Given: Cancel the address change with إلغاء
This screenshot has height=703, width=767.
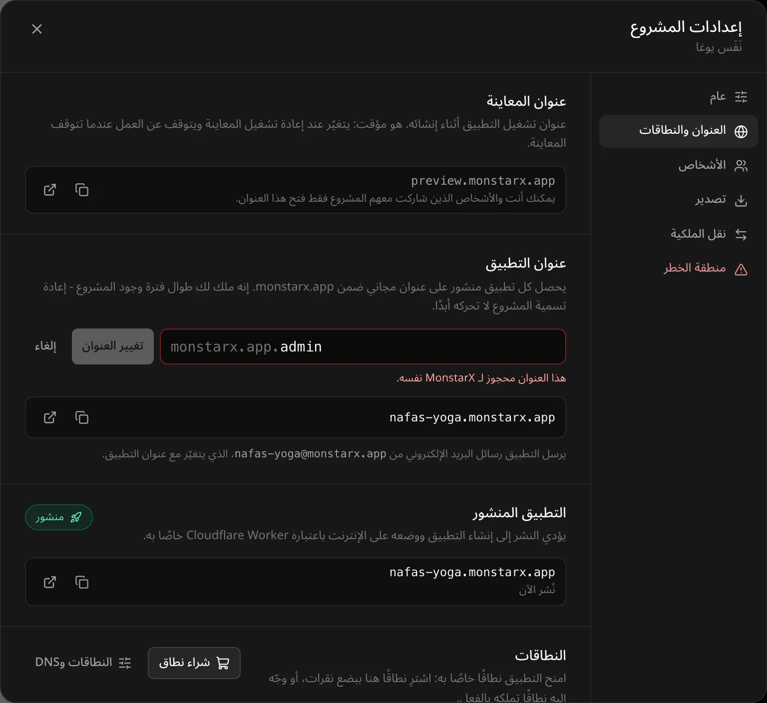Looking at the screenshot, I should click(x=45, y=347).
